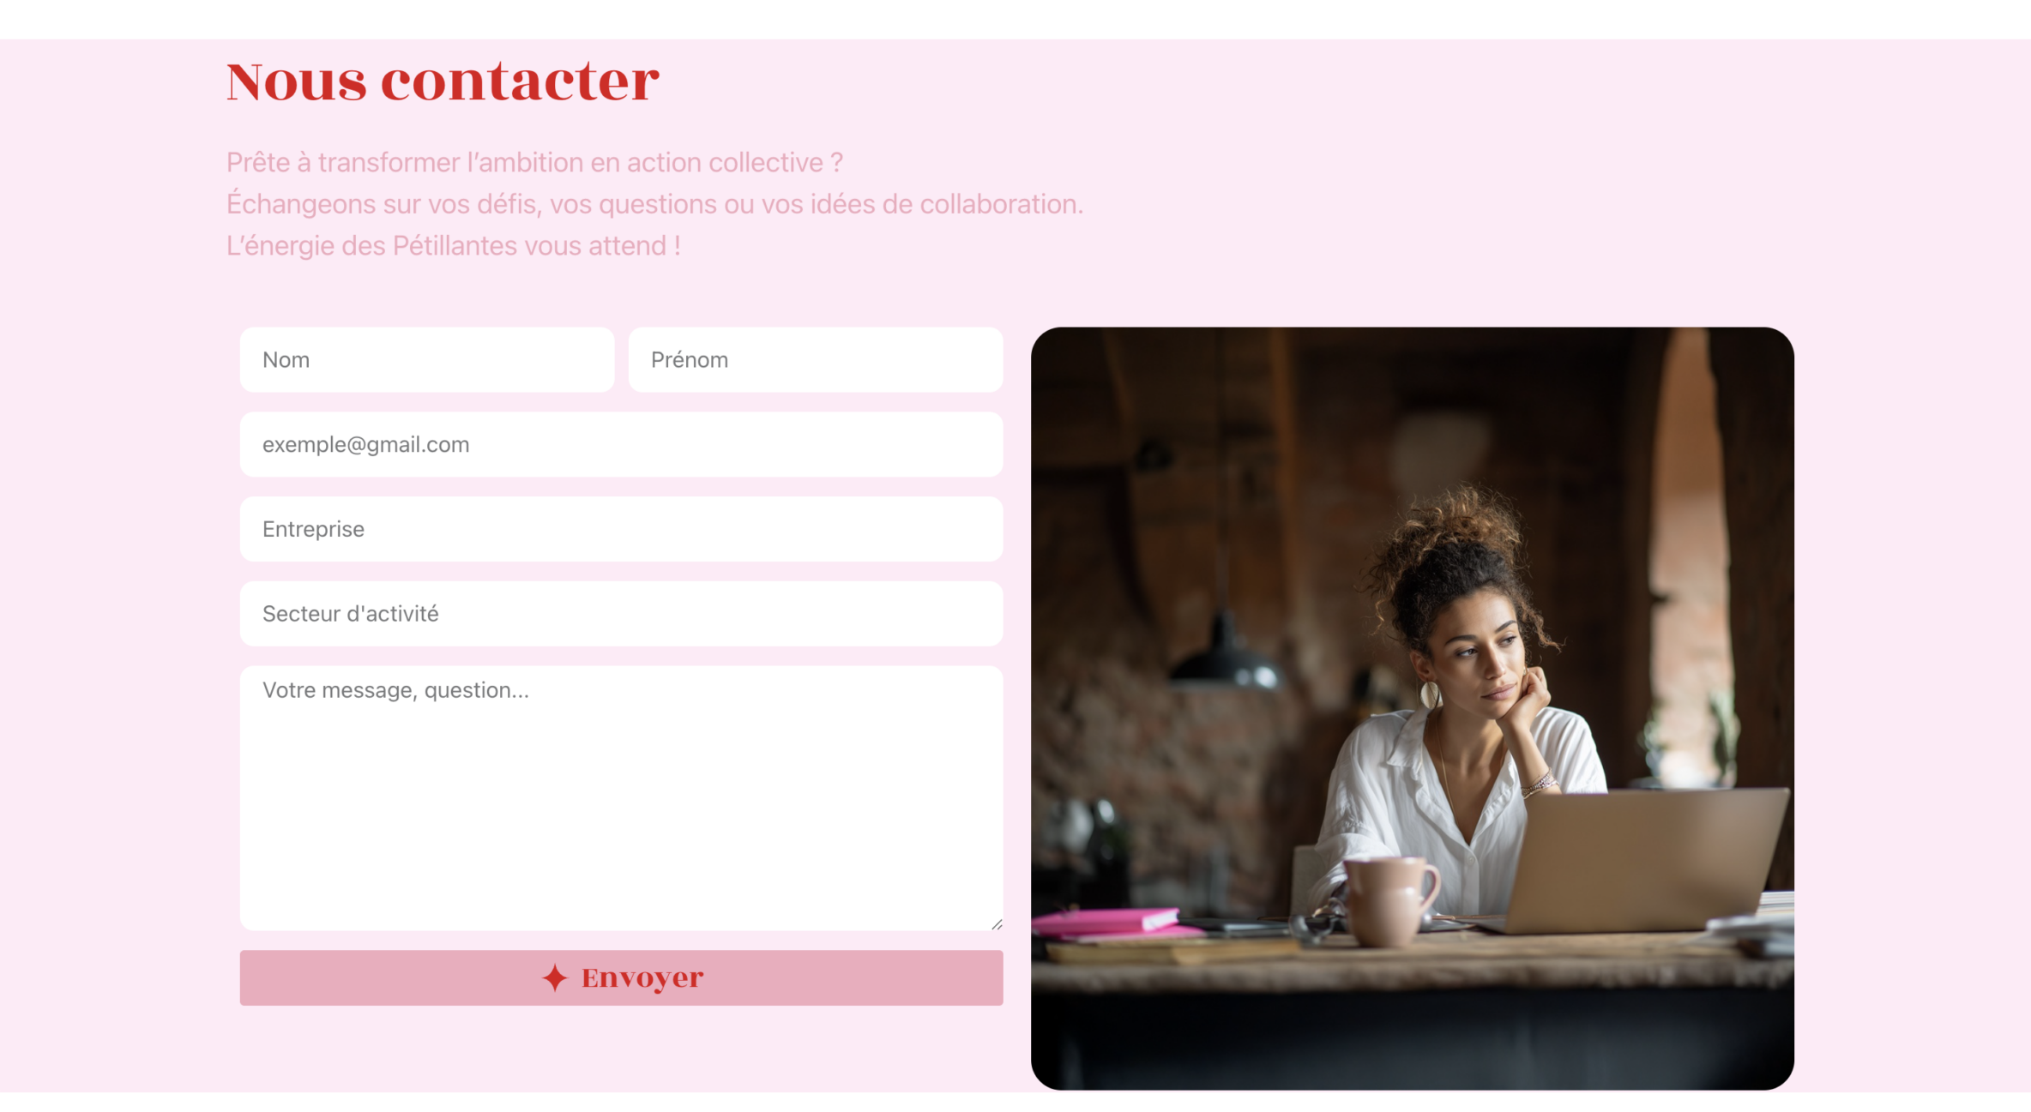Select the Secteur d'activité field
2031x1112 pixels.
point(622,614)
